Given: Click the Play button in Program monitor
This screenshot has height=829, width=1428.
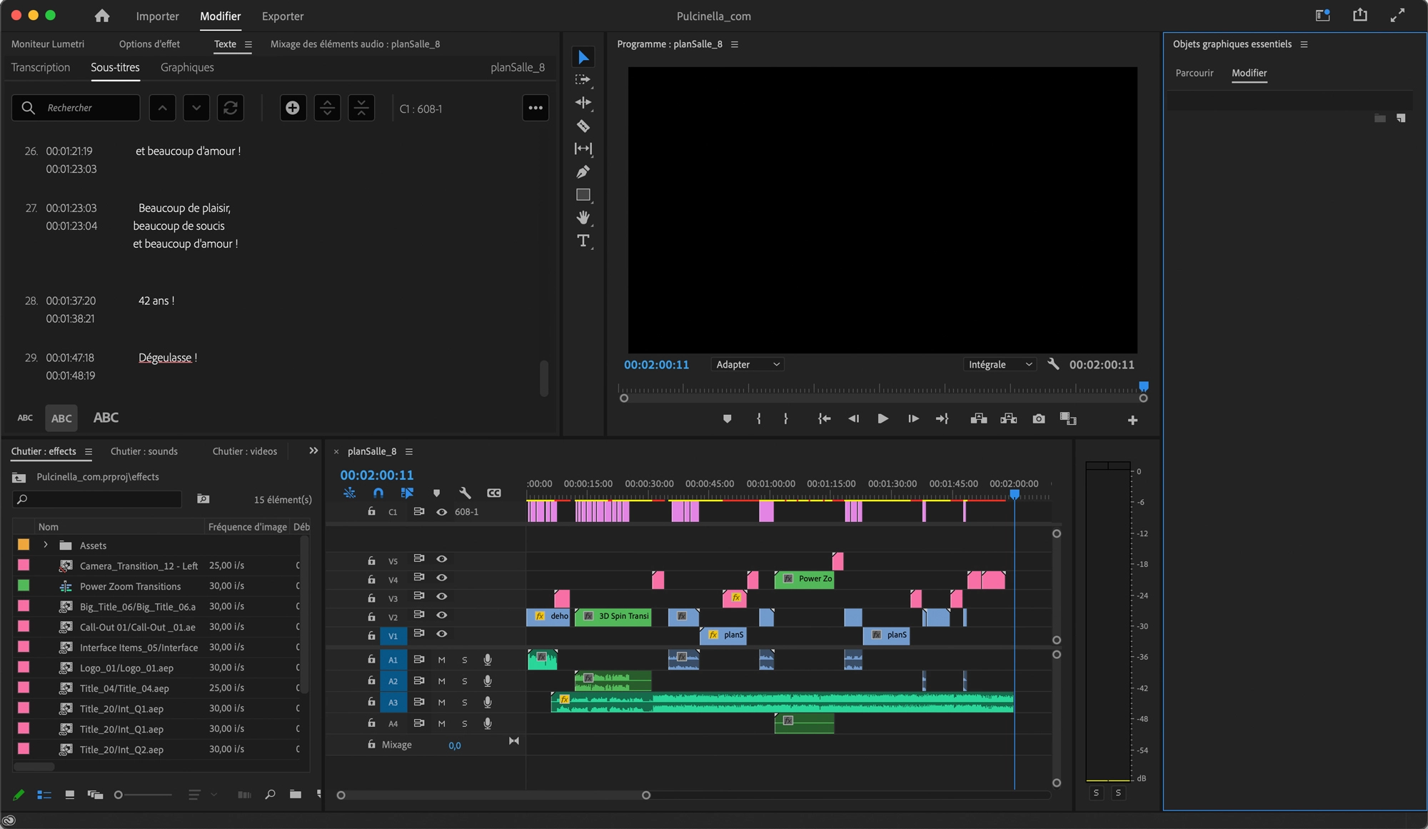Looking at the screenshot, I should coord(883,419).
